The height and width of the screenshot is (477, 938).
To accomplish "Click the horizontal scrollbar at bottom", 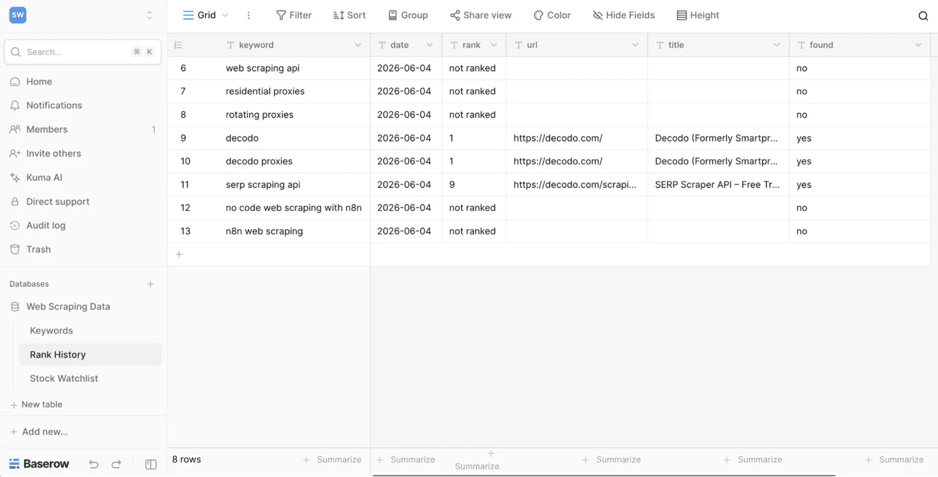I will (604, 475).
